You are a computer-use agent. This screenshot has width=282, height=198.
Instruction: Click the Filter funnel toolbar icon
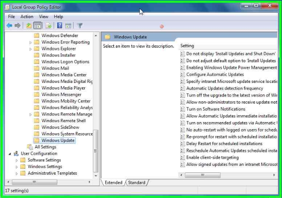(80, 26)
